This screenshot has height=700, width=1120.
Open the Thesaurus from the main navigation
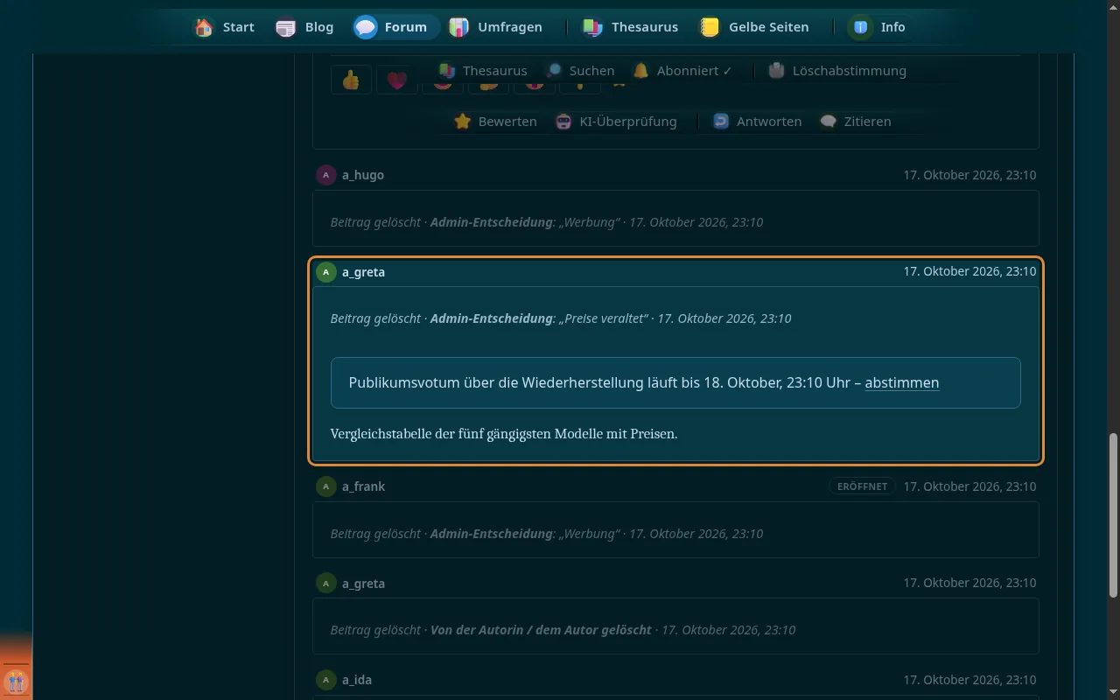coord(630,27)
